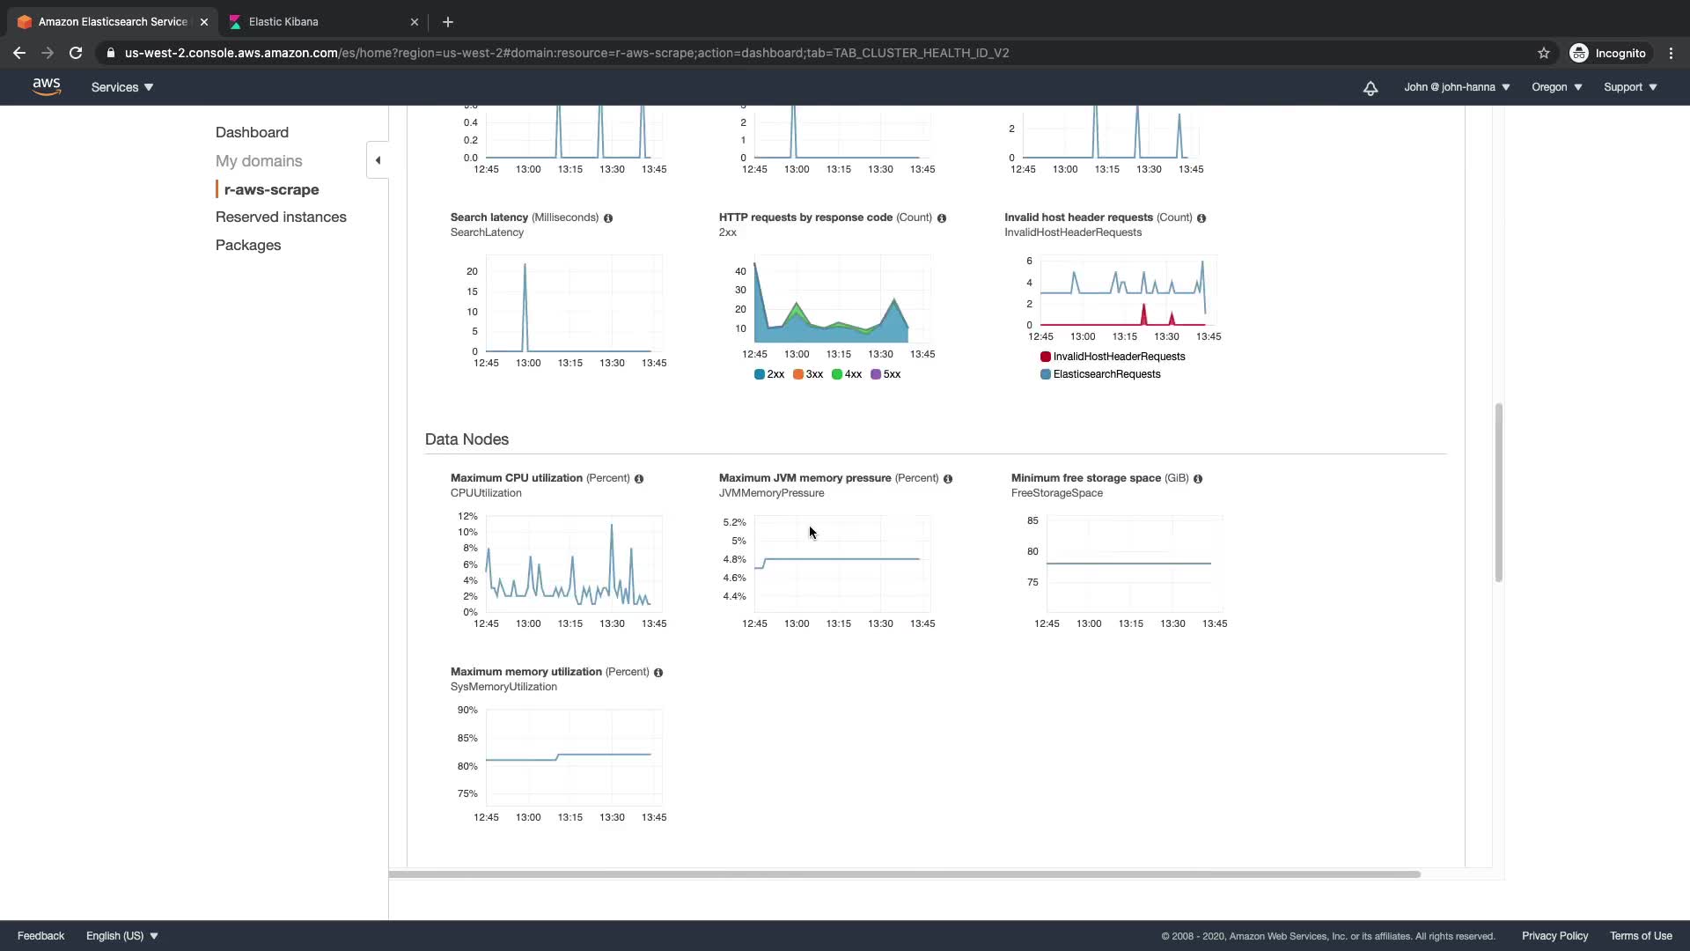Click the horizontal scrollbar at page bottom
Viewport: 1690px width, 951px height.
905,874
